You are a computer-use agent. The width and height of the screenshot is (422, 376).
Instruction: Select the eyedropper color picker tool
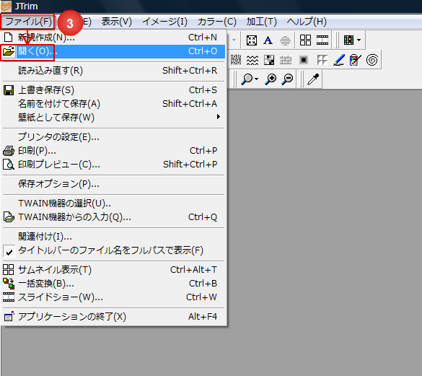[x=313, y=79]
